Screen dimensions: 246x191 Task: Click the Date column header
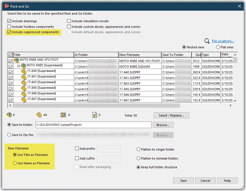227,55
